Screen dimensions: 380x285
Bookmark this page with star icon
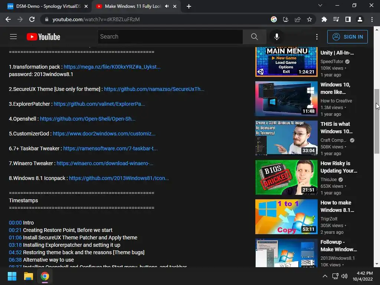[x=309, y=19]
